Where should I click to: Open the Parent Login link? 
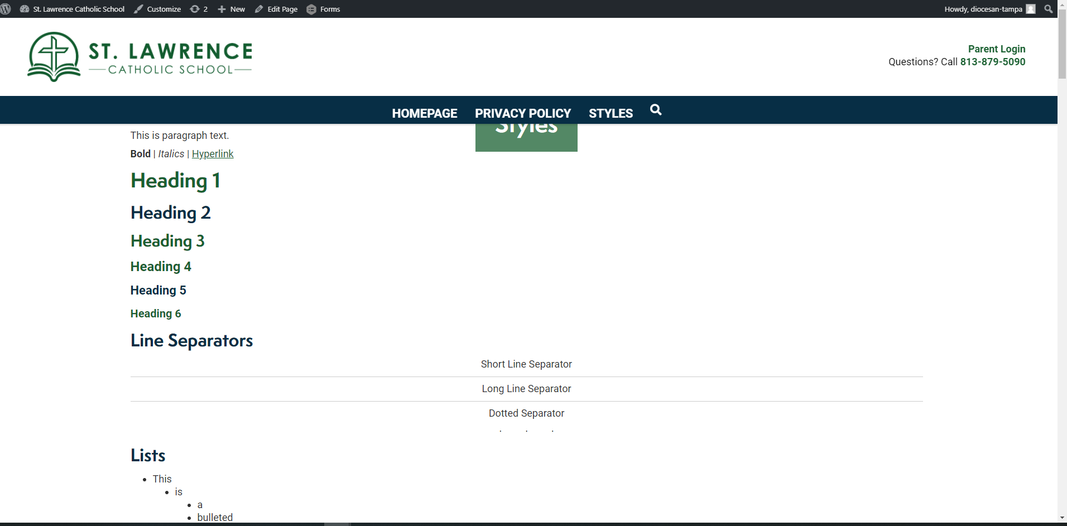pos(996,49)
